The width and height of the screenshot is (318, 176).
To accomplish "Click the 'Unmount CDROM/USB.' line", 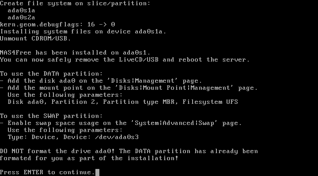I will click(35, 39).
